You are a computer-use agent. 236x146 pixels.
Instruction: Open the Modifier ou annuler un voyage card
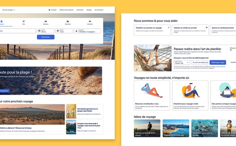pyautogui.click(x=152, y=30)
